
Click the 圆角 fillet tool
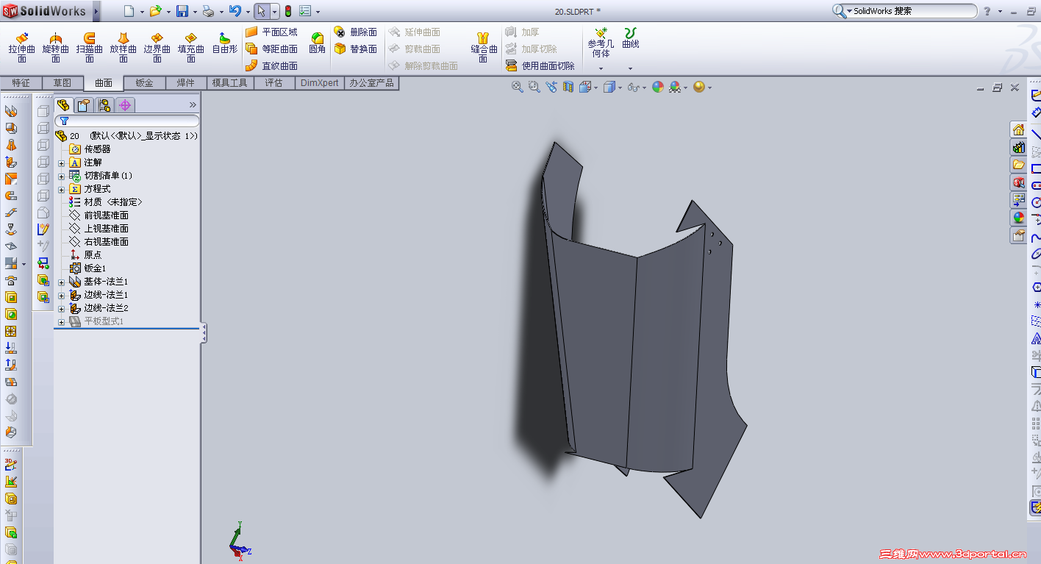click(317, 43)
